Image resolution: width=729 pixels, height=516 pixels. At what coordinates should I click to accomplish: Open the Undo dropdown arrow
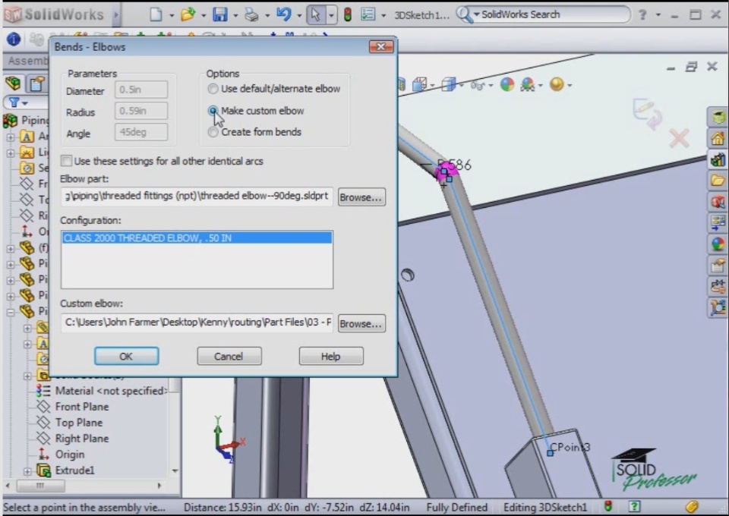[299, 15]
